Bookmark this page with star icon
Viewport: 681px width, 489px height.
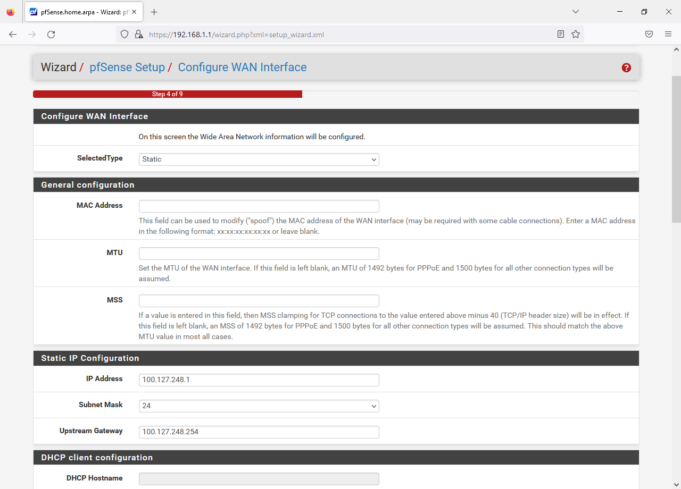click(x=576, y=34)
